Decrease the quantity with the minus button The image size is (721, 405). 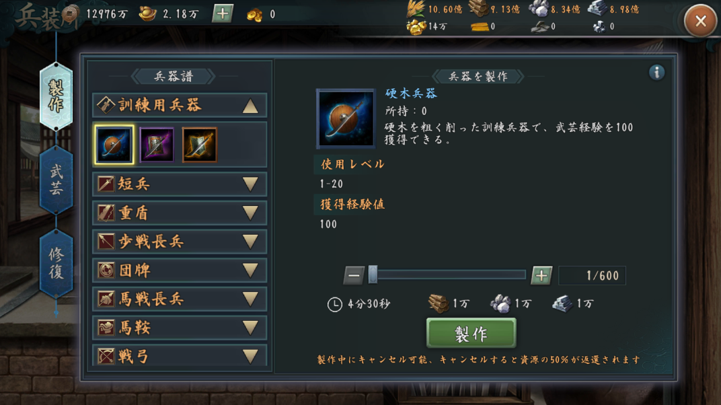(354, 275)
